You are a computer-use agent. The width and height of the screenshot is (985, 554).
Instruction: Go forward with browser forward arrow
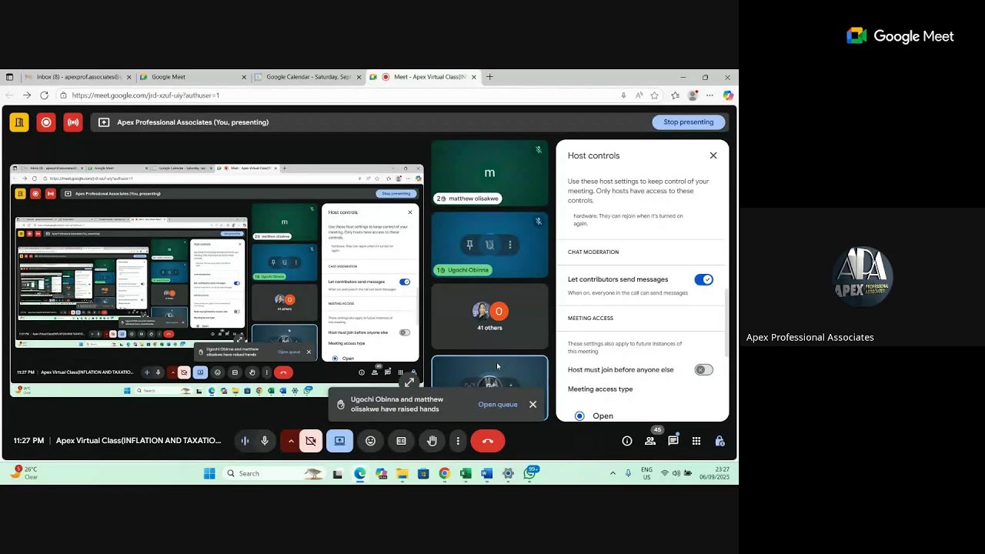click(x=27, y=95)
